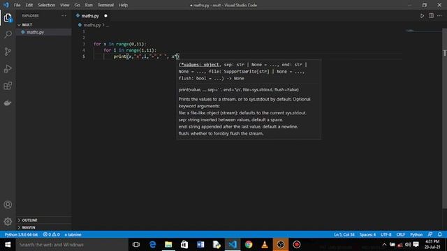Open the Manage settings gear

pyautogui.click(x=8, y=222)
